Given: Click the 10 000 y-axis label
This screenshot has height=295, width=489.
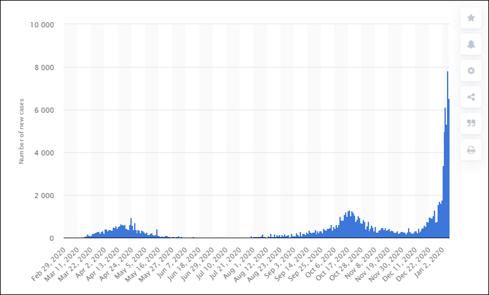Looking at the screenshot, I should click(x=42, y=25).
